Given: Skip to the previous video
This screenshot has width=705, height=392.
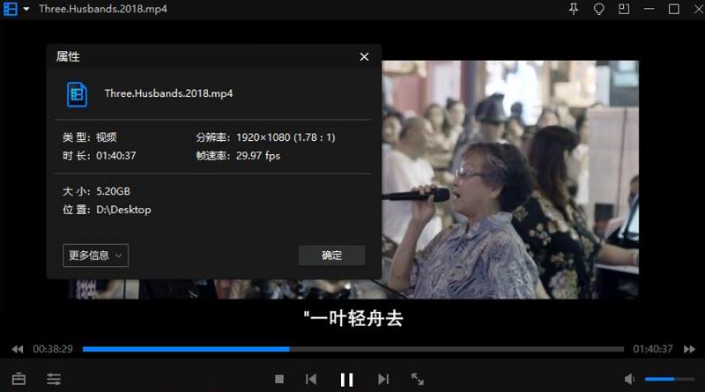Looking at the screenshot, I should (x=311, y=380).
